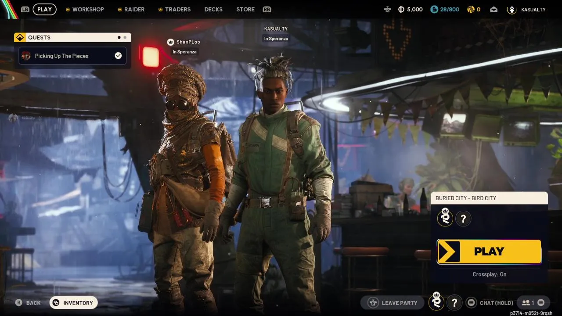Open the STORE tab
Image resolution: width=562 pixels, height=316 pixels.
[x=245, y=9]
